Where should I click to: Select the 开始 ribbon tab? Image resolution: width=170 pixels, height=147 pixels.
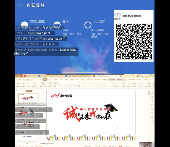(45, 79)
